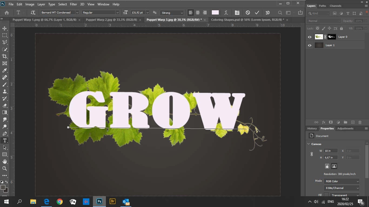The height and width of the screenshot is (207, 369).
Task: Select the Gradient tool
Action: 5,112
